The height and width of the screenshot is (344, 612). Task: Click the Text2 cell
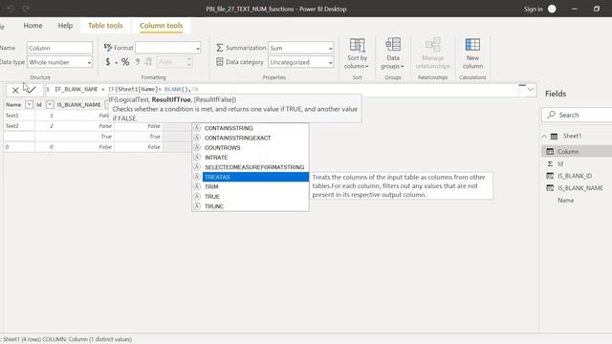(x=19, y=126)
